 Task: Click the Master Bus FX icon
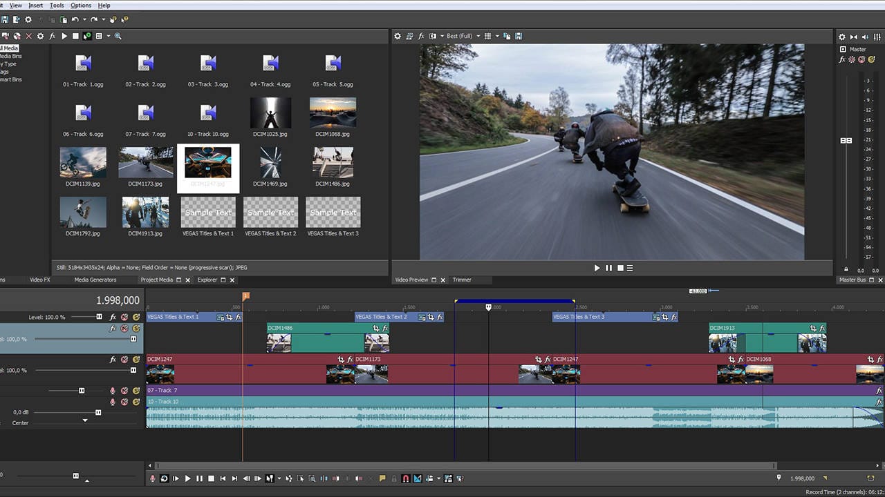(842, 60)
